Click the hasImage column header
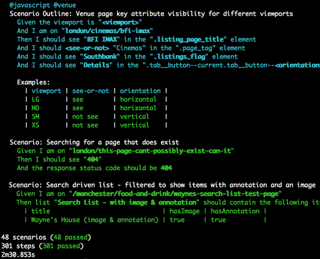 pos(184,211)
